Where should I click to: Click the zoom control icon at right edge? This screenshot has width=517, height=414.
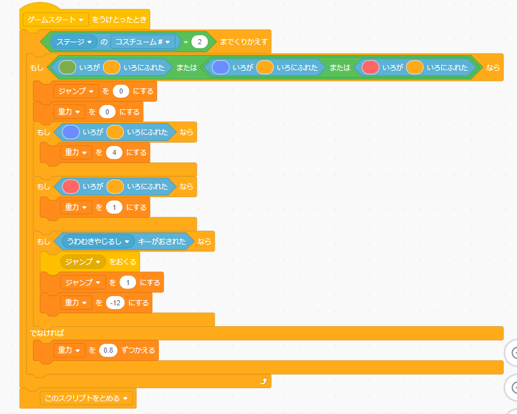point(513,353)
